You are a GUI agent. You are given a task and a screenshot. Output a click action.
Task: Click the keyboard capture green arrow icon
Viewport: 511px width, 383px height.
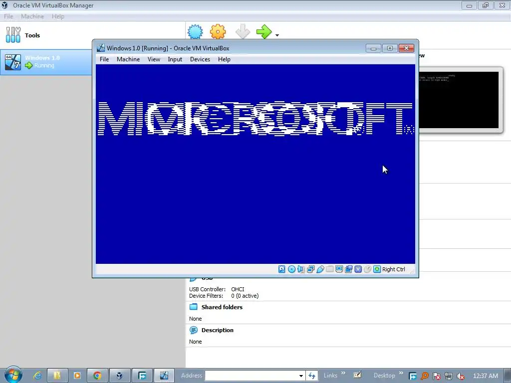click(x=377, y=269)
